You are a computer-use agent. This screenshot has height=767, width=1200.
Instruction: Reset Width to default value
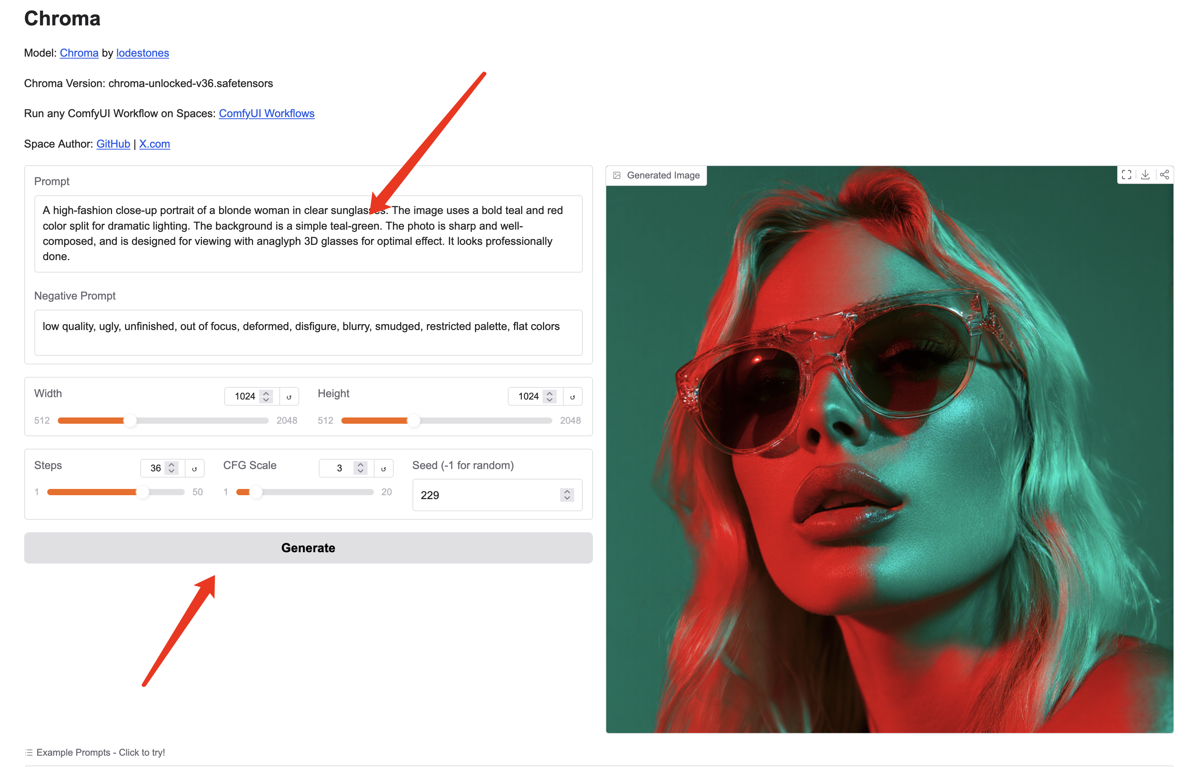click(x=289, y=397)
